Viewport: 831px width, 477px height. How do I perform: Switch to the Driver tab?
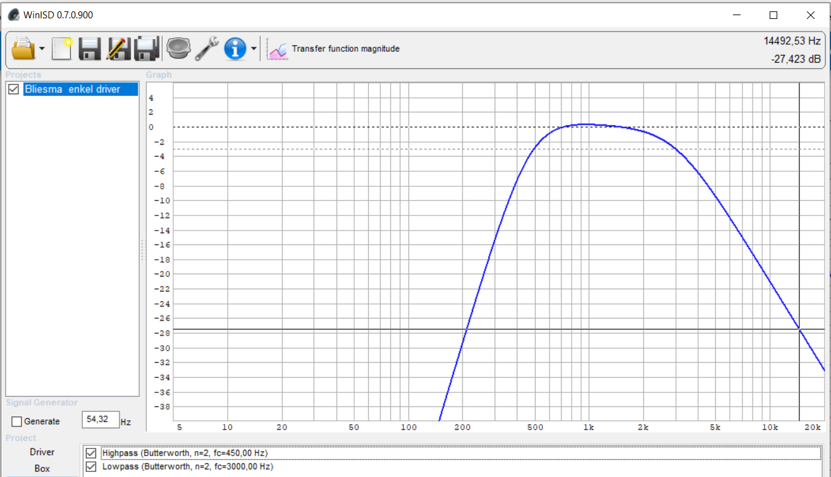point(42,452)
